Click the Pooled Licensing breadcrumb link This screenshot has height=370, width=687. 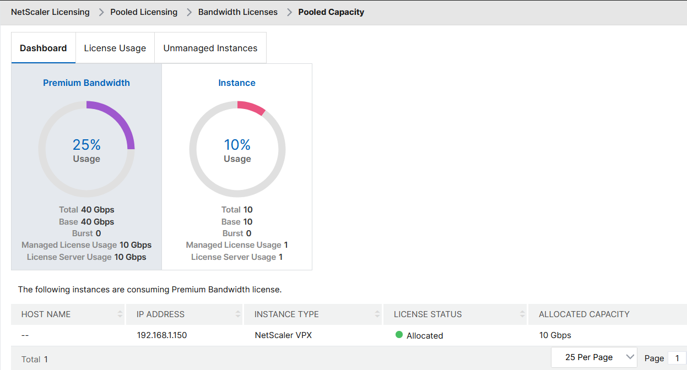[144, 12]
